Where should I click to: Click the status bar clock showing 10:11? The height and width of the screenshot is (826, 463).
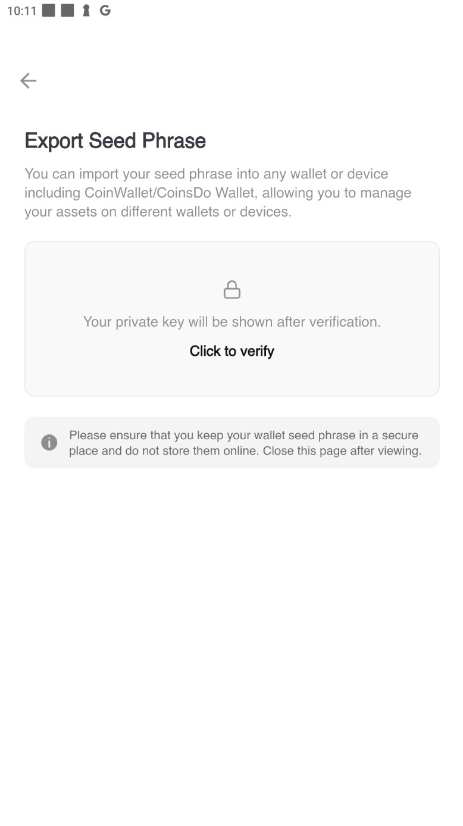coord(21,11)
